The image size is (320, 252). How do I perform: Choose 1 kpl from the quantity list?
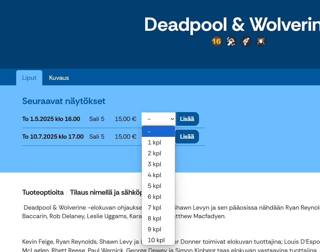pyautogui.click(x=158, y=142)
